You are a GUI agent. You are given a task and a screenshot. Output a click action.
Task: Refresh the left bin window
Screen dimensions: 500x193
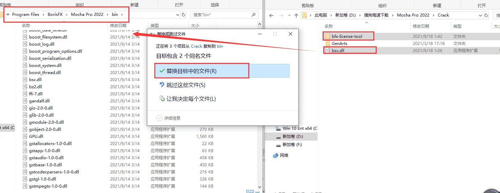coord(183,15)
